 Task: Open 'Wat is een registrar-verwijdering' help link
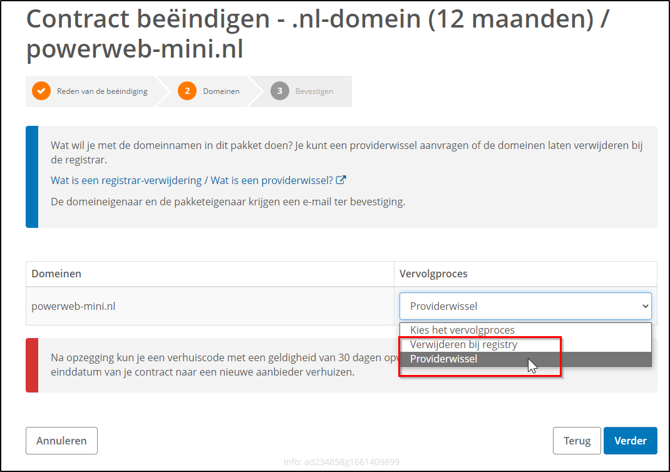coord(126,180)
